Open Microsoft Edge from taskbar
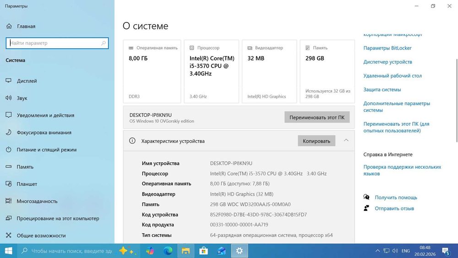The image size is (458, 258). [x=168, y=251]
